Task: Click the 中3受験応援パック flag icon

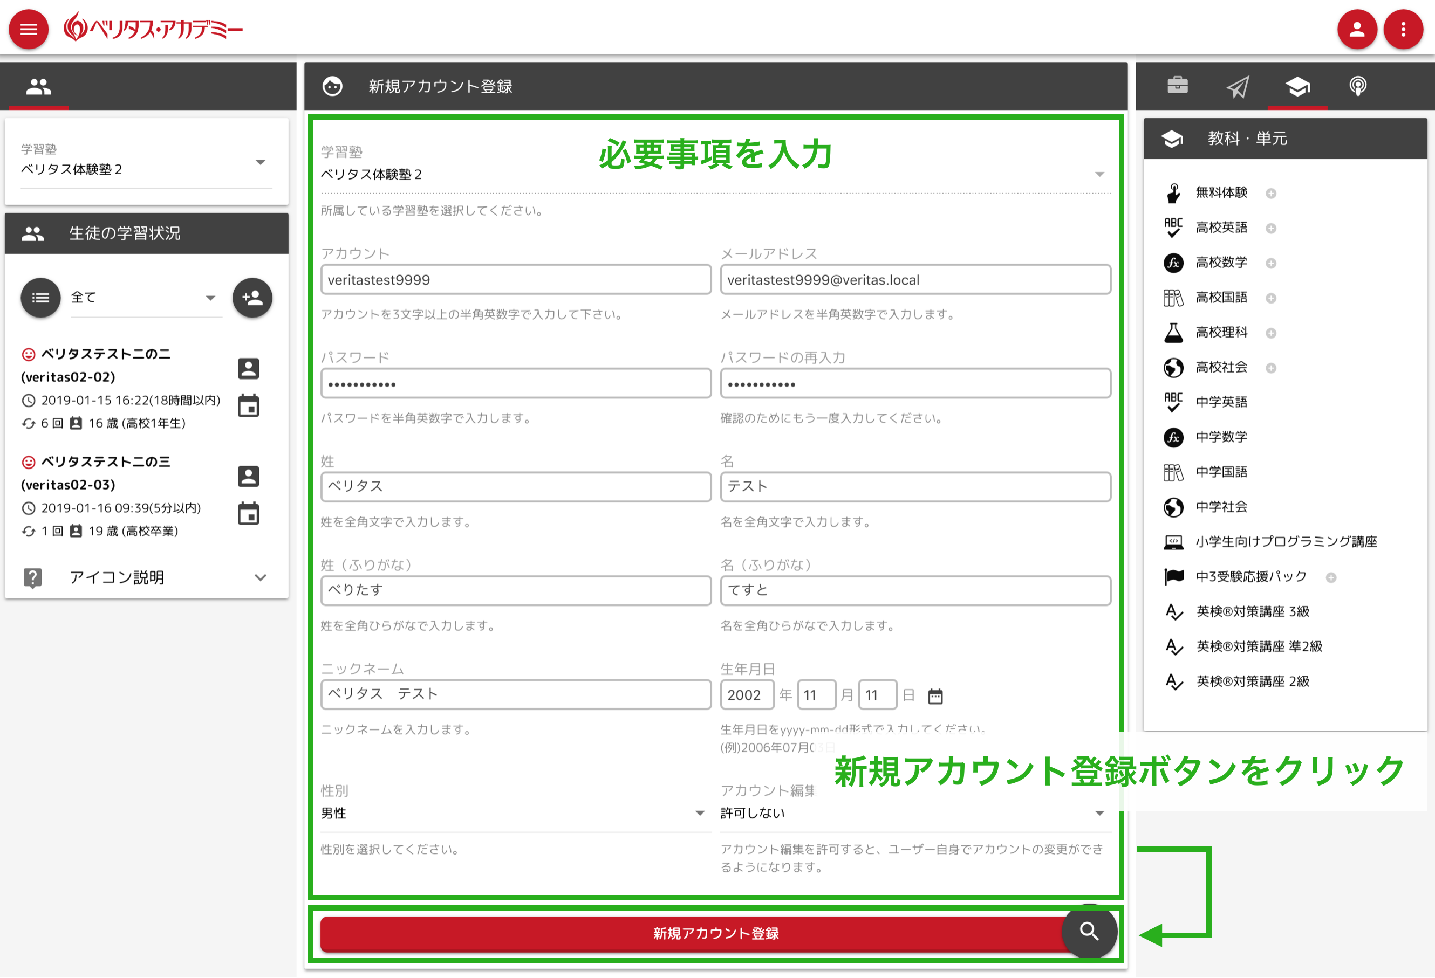Action: 1173,577
